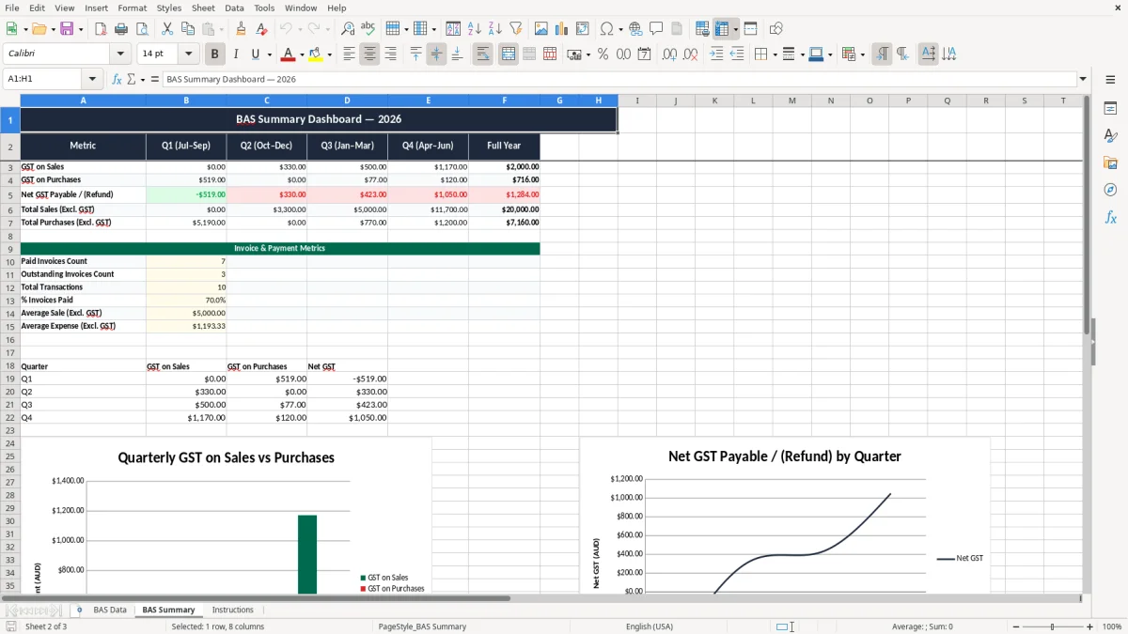1128x634 pixels.
Task: Toggle Italic formatting
Action: click(x=236, y=54)
